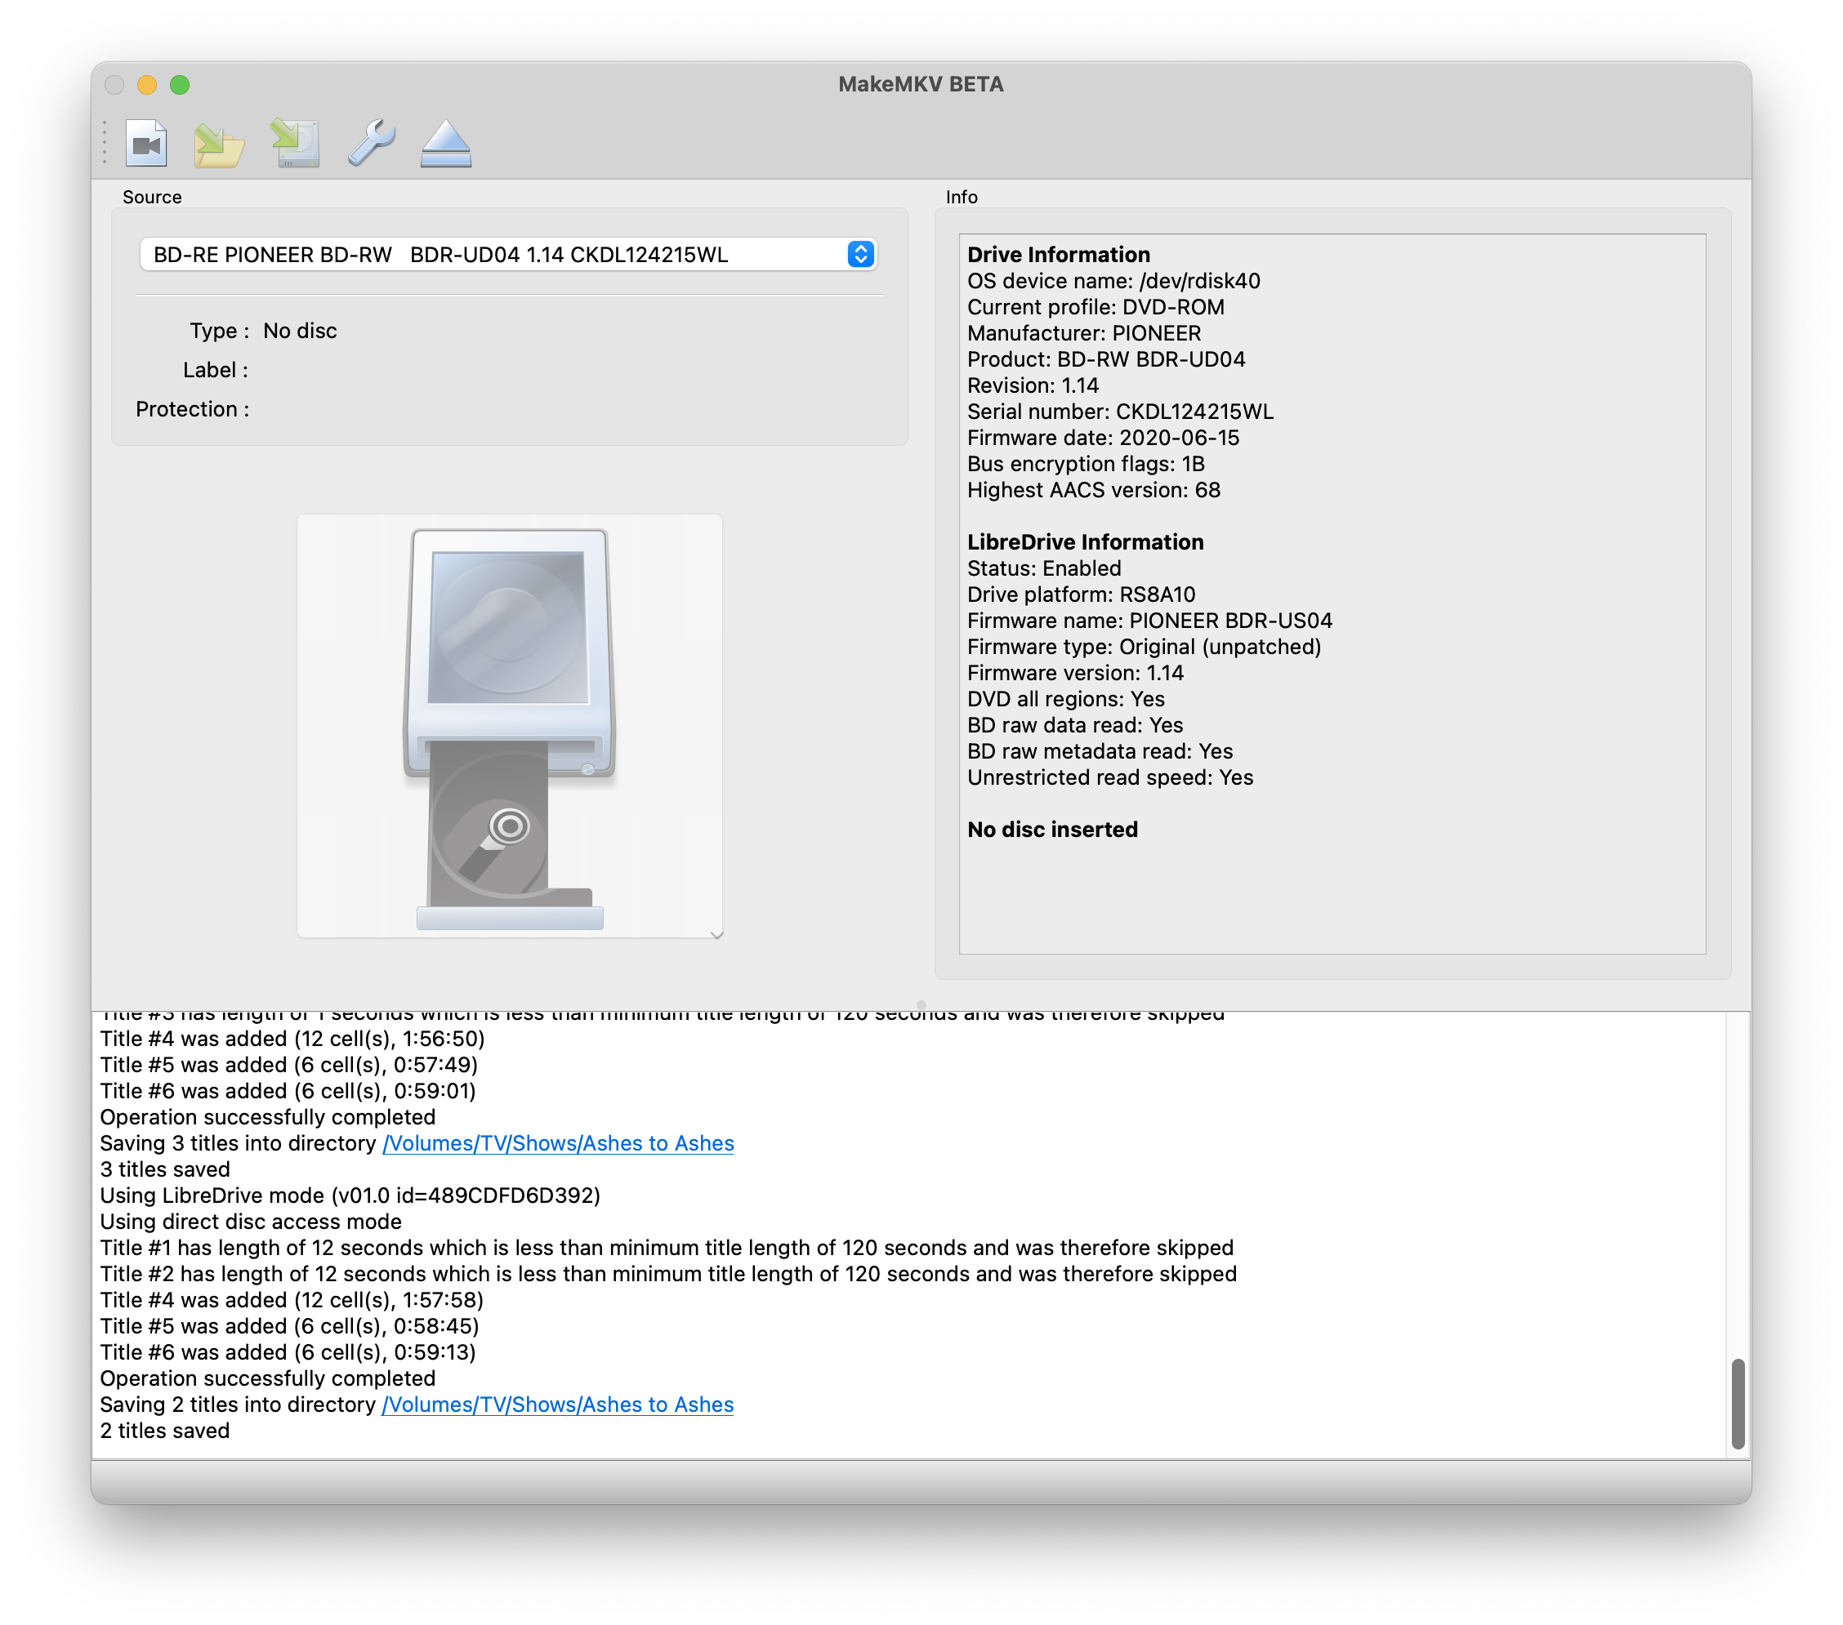Open MakeMKV preferences with the wrench icon
Viewport: 1843px width, 1625px height.
372,143
